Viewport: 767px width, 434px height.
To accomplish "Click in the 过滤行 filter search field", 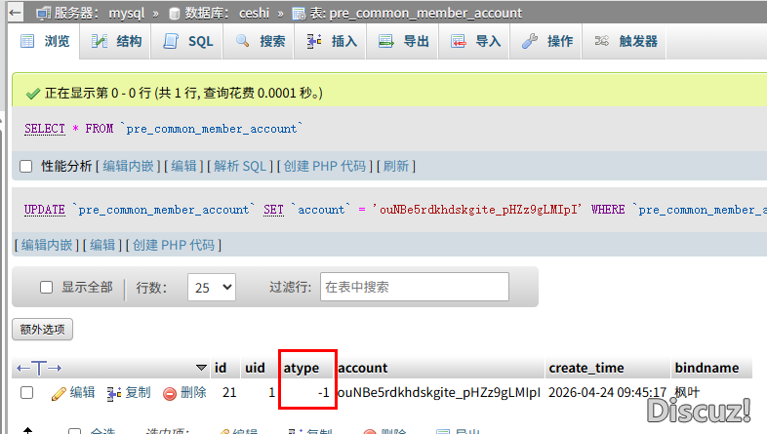I will (414, 287).
